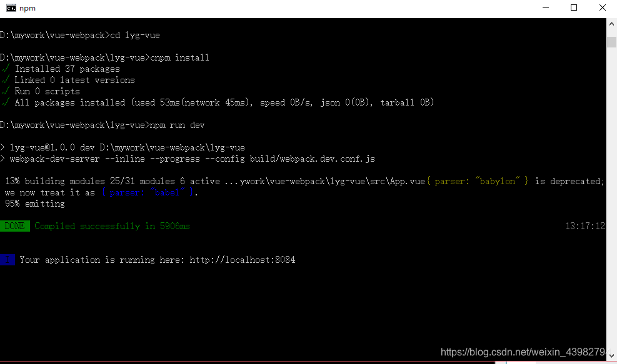
Task: Close the npm console window
Action: [x=603, y=8]
